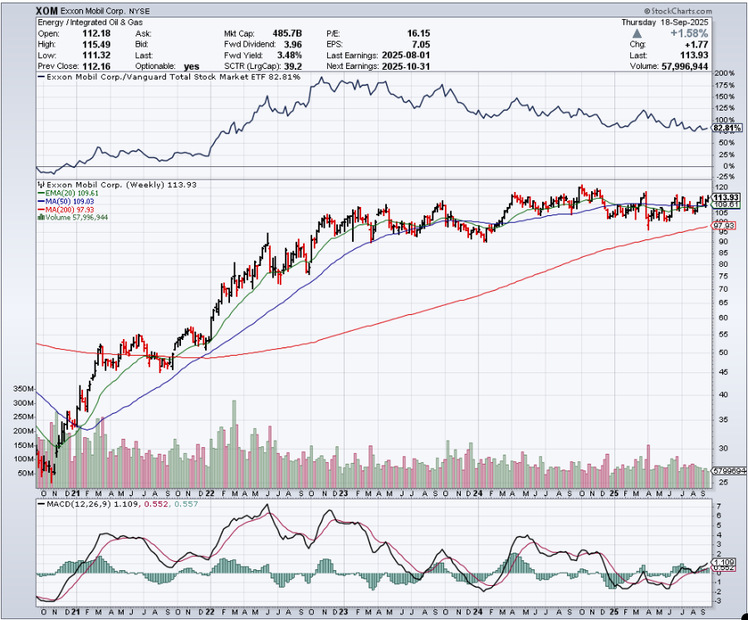Click the +1.58% percent change figure
748x620 pixels.
click(x=689, y=33)
